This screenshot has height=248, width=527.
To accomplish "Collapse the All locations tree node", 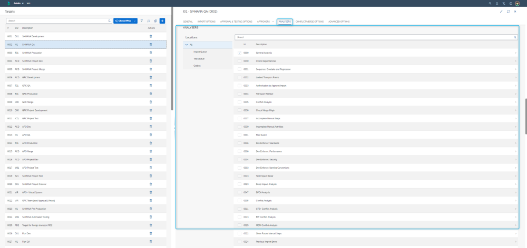I will (186, 45).
